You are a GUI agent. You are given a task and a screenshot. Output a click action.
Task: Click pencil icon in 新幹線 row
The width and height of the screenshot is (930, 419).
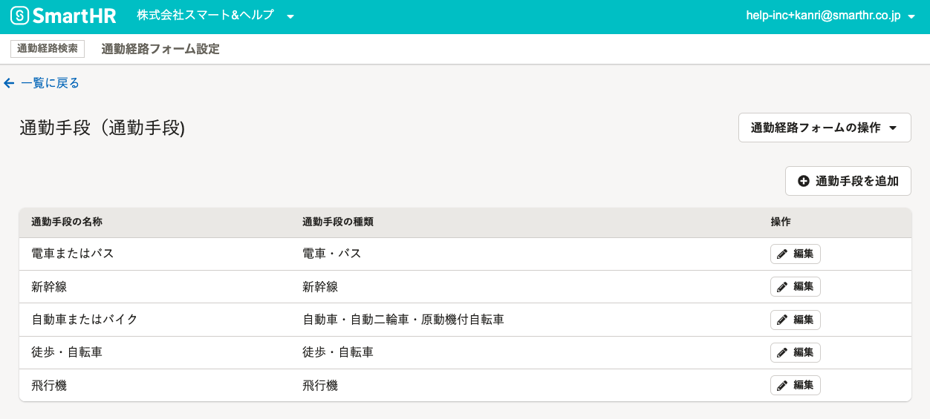point(782,286)
